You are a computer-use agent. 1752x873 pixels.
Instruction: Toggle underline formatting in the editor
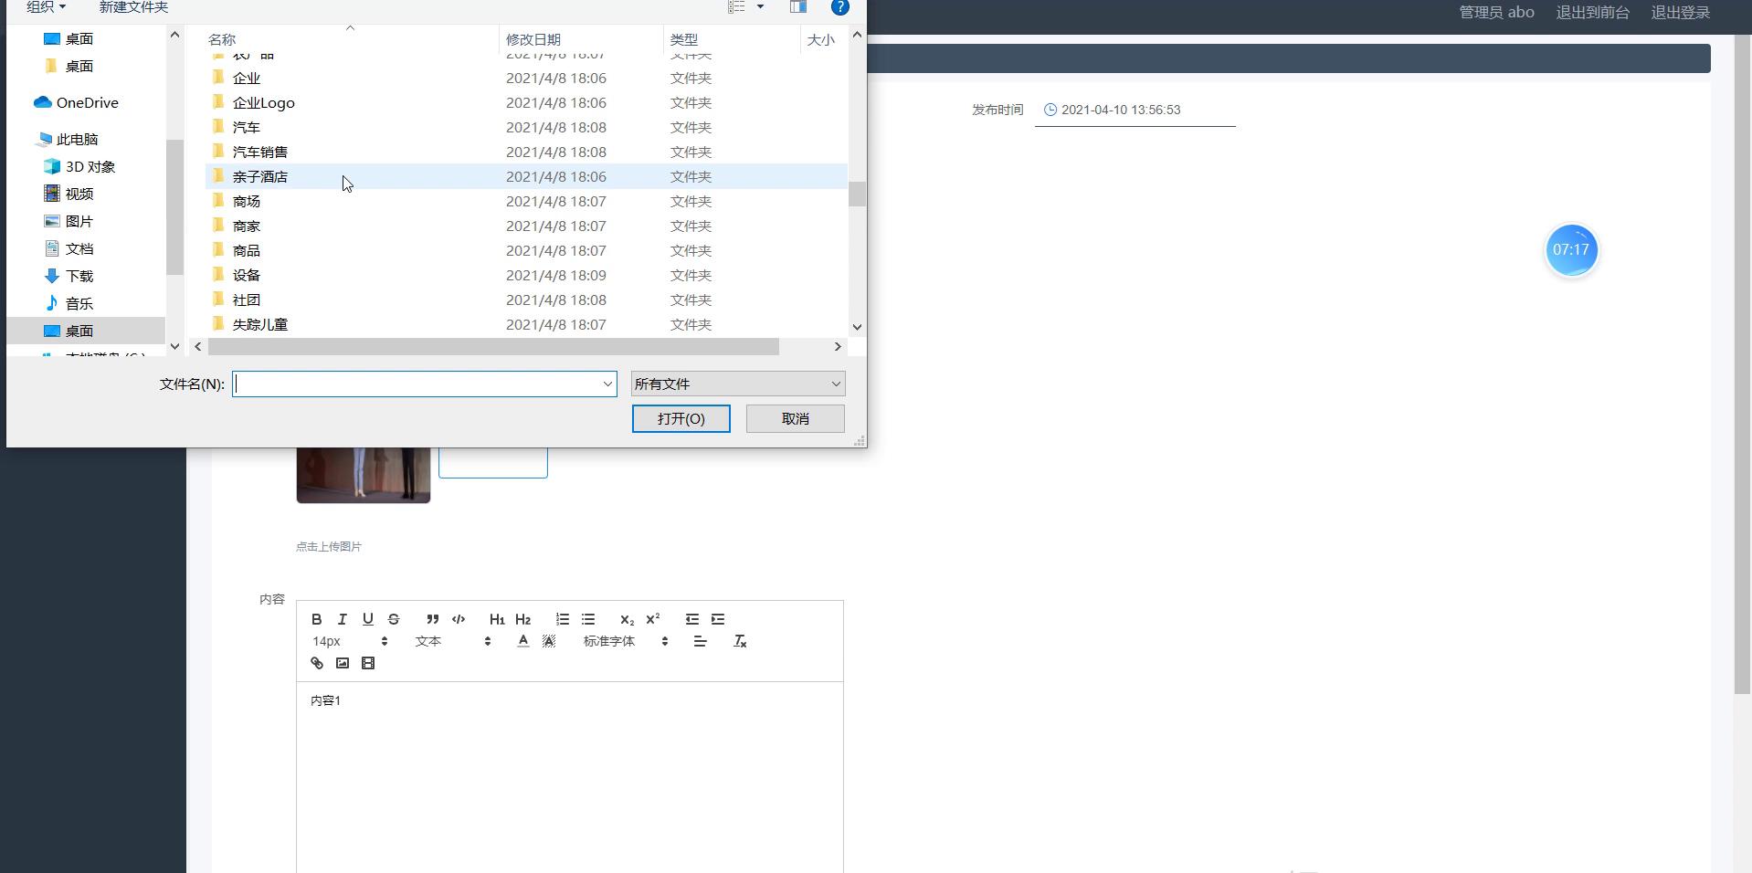click(368, 619)
